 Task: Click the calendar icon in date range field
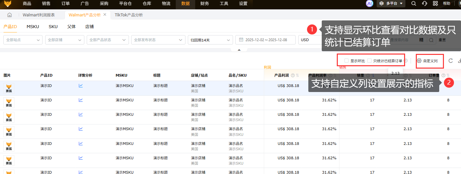[x=241, y=40]
